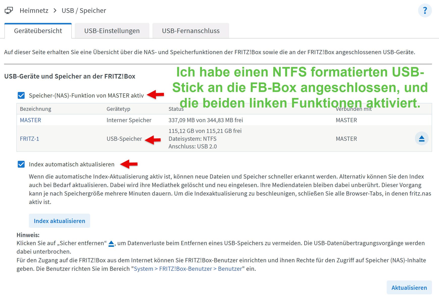This screenshot has width=439, height=303.
Task: Click the Dateisystem: NTFS text
Action: coord(192,139)
